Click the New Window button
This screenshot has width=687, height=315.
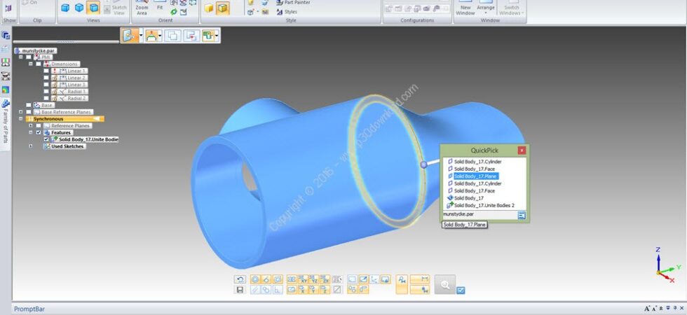tap(465, 8)
